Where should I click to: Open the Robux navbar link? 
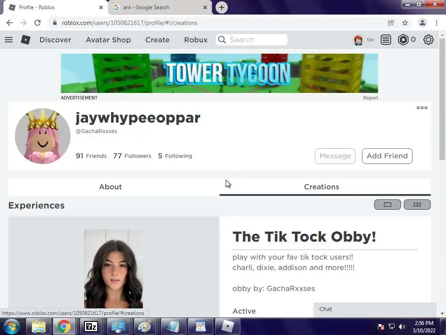click(196, 40)
